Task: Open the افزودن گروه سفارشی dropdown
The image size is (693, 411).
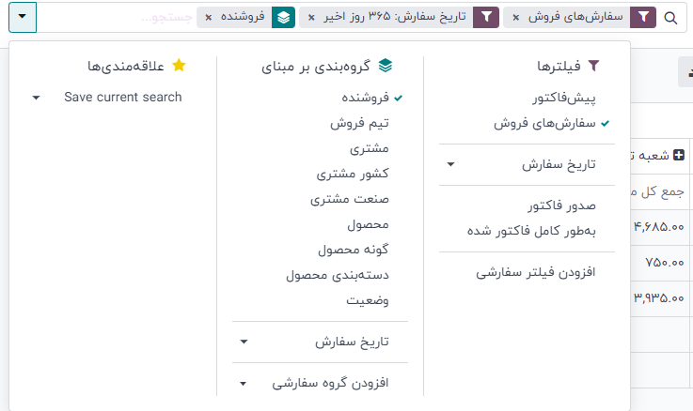Action: click(x=320, y=383)
